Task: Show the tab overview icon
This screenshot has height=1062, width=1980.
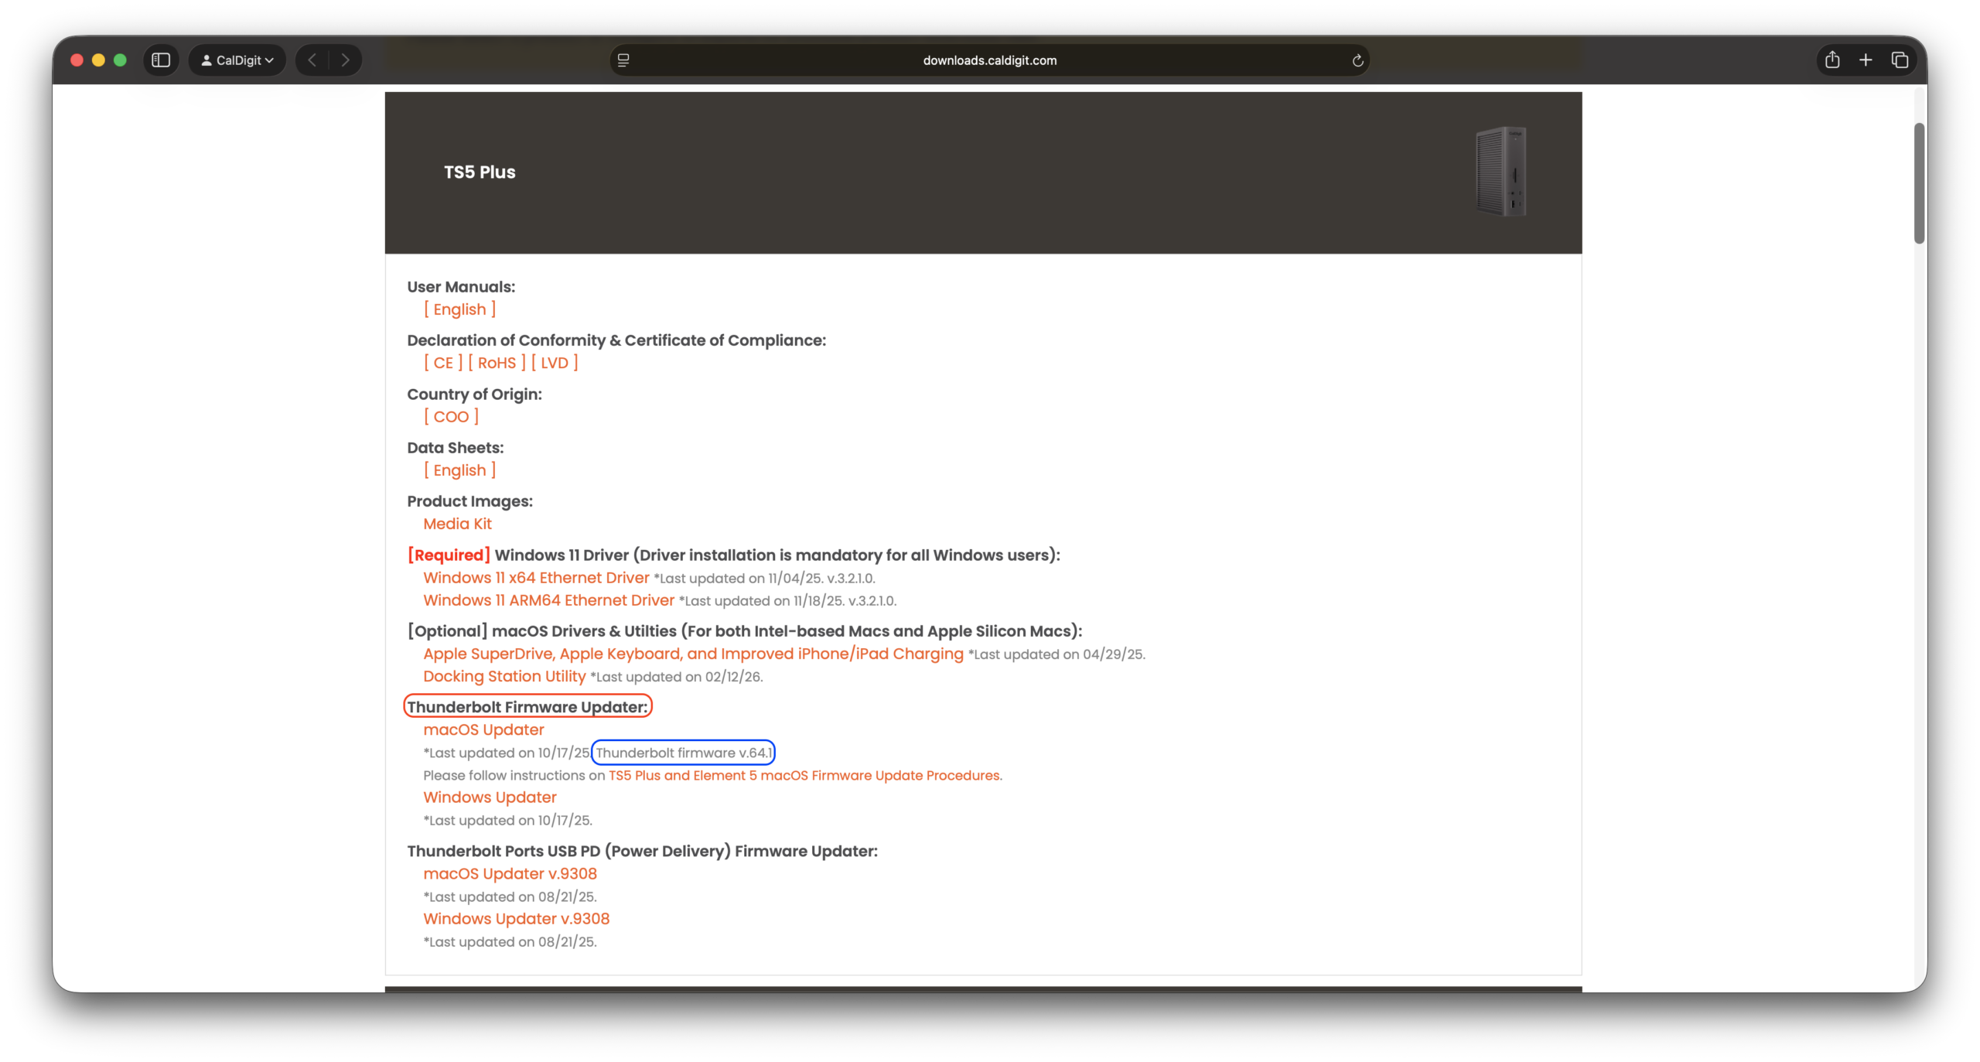Action: tap(1900, 60)
